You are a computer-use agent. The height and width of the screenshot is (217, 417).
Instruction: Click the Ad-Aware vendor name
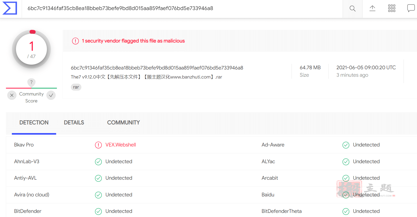[x=273, y=145]
